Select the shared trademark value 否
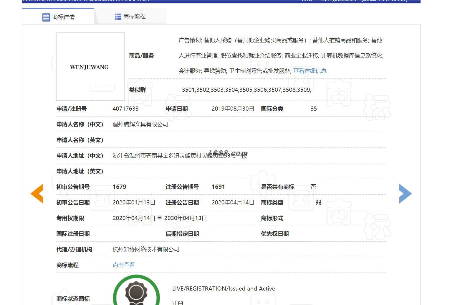The width and height of the screenshot is (455, 305). (x=313, y=187)
